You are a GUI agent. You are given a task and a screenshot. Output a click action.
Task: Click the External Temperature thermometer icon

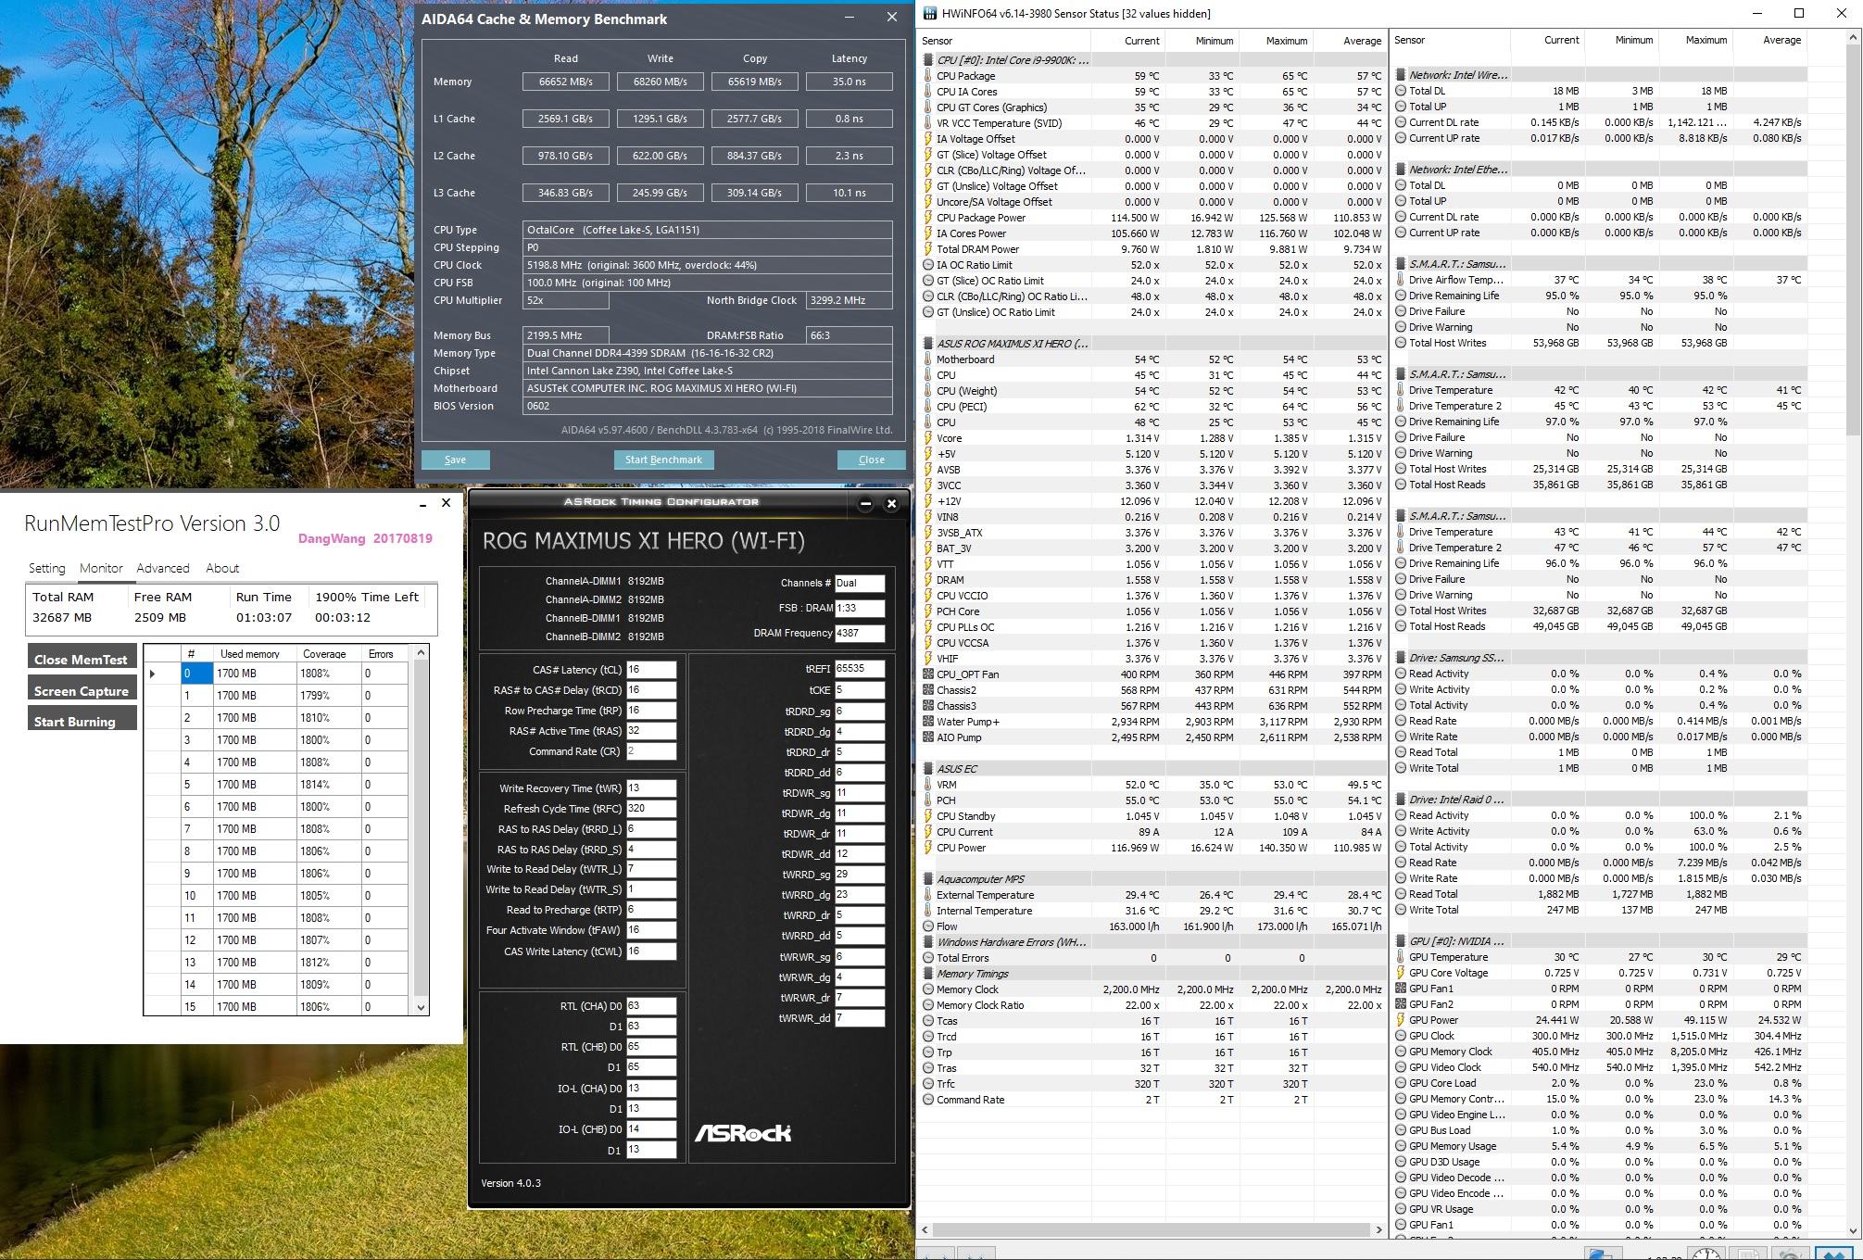point(928,895)
